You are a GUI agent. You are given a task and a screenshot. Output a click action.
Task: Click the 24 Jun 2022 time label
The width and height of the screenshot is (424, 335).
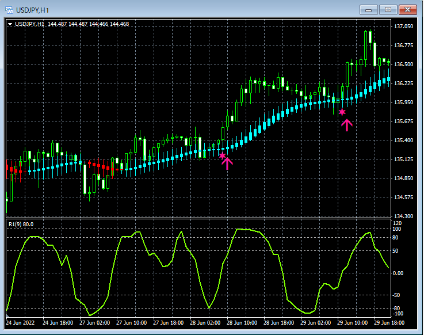click(20, 323)
